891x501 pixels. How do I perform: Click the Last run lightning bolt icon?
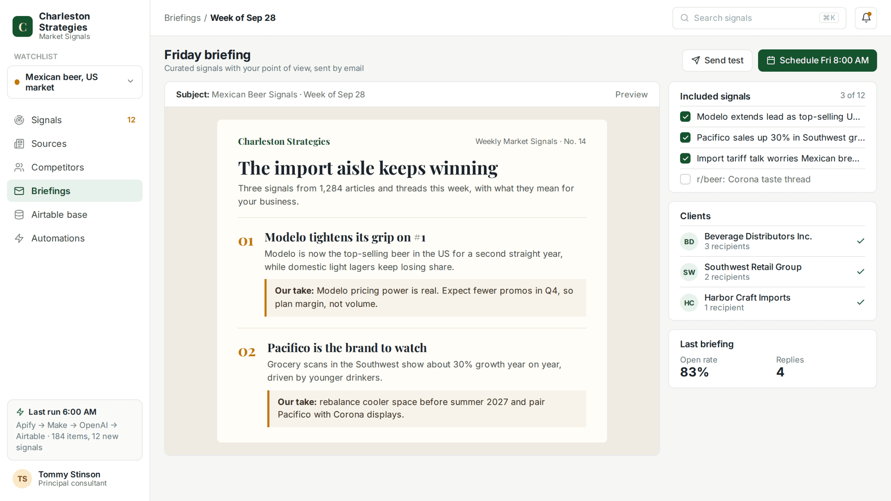tap(20, 412)
